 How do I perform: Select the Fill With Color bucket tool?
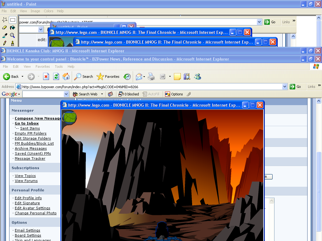13,28
